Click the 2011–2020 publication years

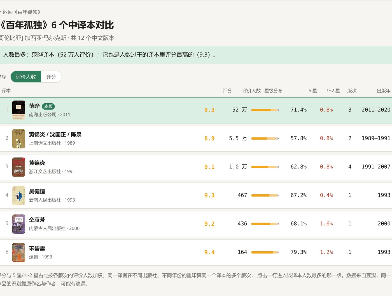tap(376, 110)
